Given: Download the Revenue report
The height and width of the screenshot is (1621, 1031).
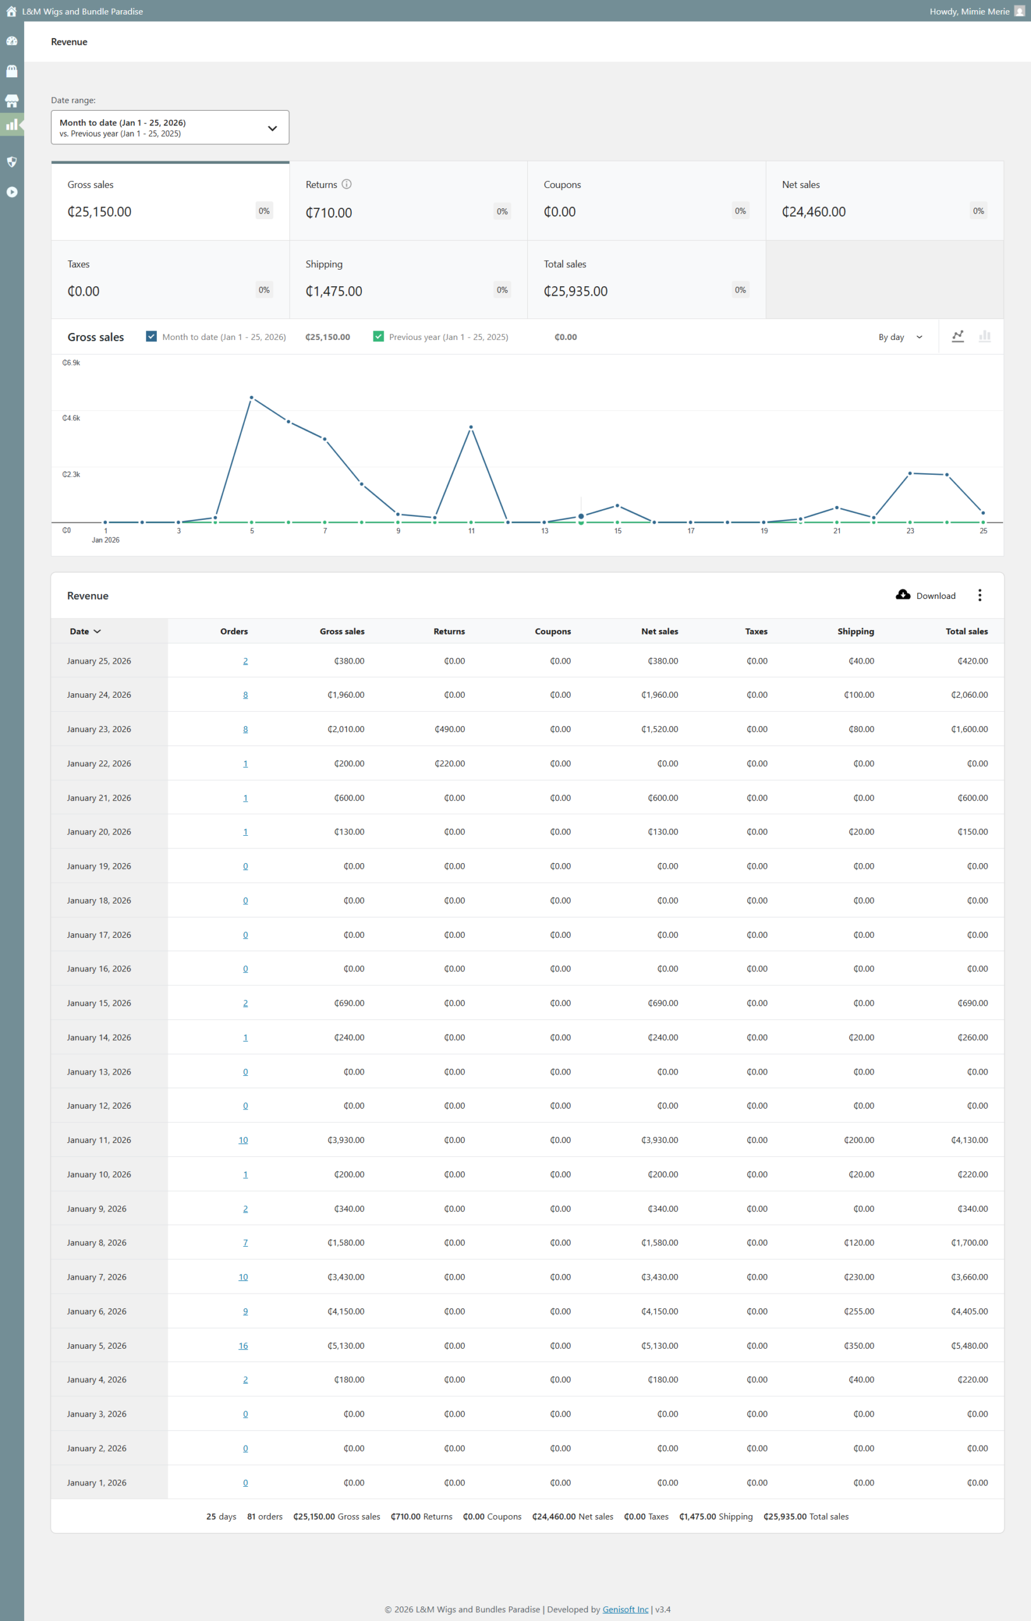Looking at the screenshot, I should [x=925, y=595].
